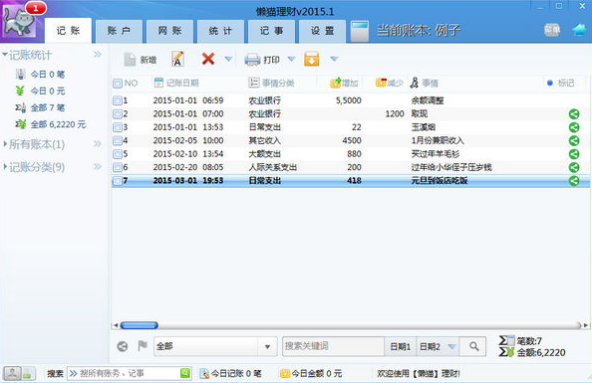Open the 全部 category combo box
Screen dimensions: 592x383
[215, 346]
